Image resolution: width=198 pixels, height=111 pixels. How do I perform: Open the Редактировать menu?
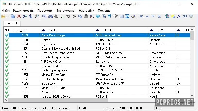[23, 11]
